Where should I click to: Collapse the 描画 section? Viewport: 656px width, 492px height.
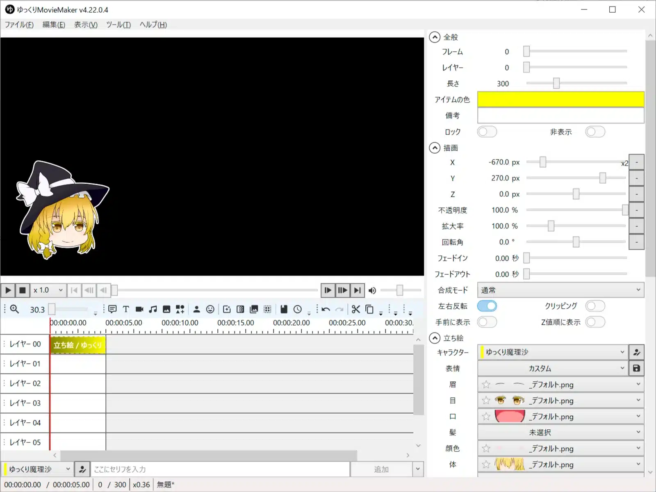[x=435, y=148]
